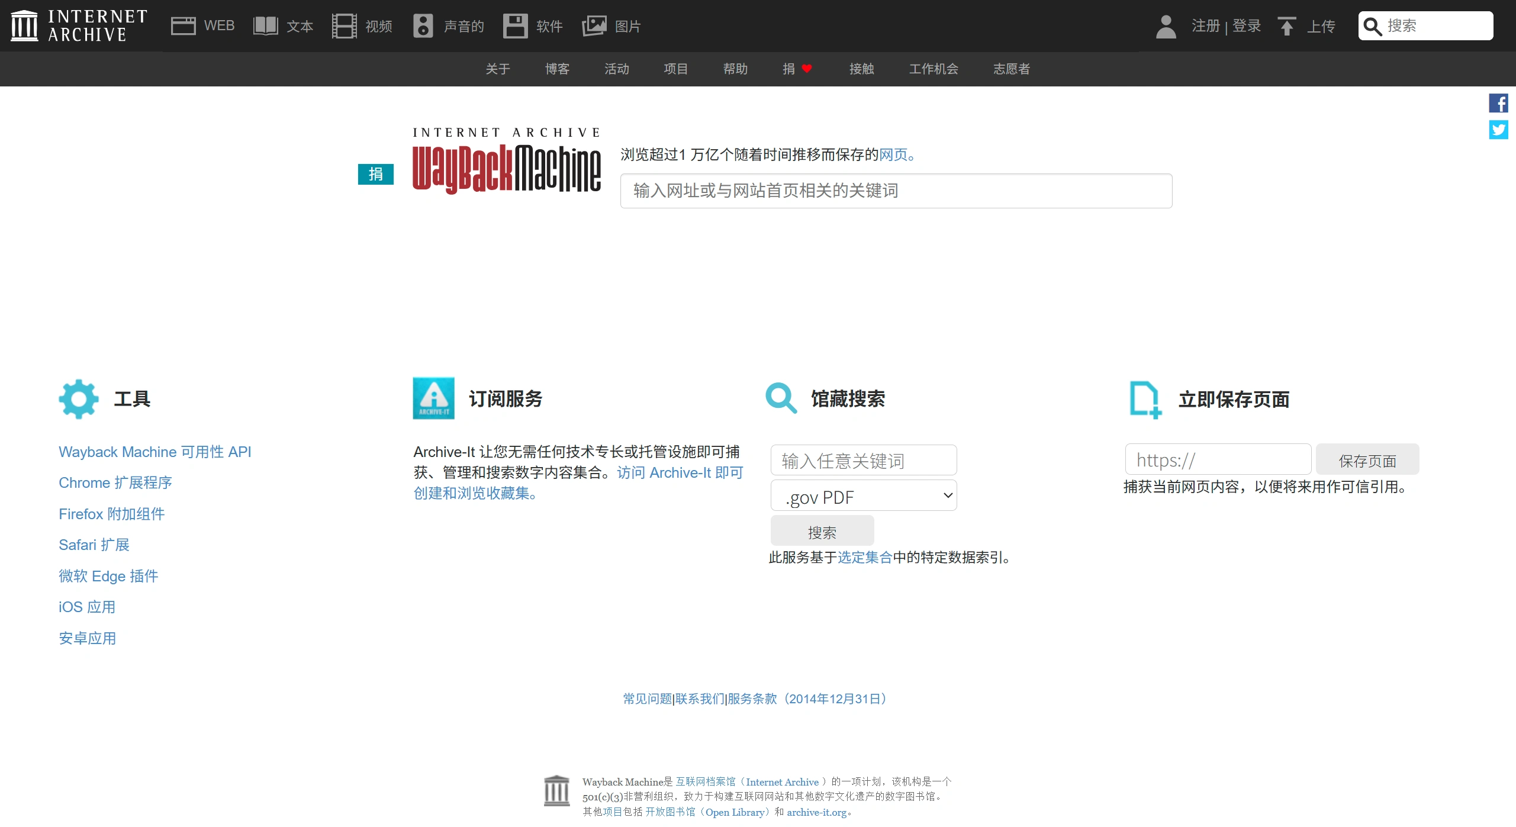Screen dimensions: 1516x827
Task: Open the 项目 menu item
Action: [x=675, y=69]
